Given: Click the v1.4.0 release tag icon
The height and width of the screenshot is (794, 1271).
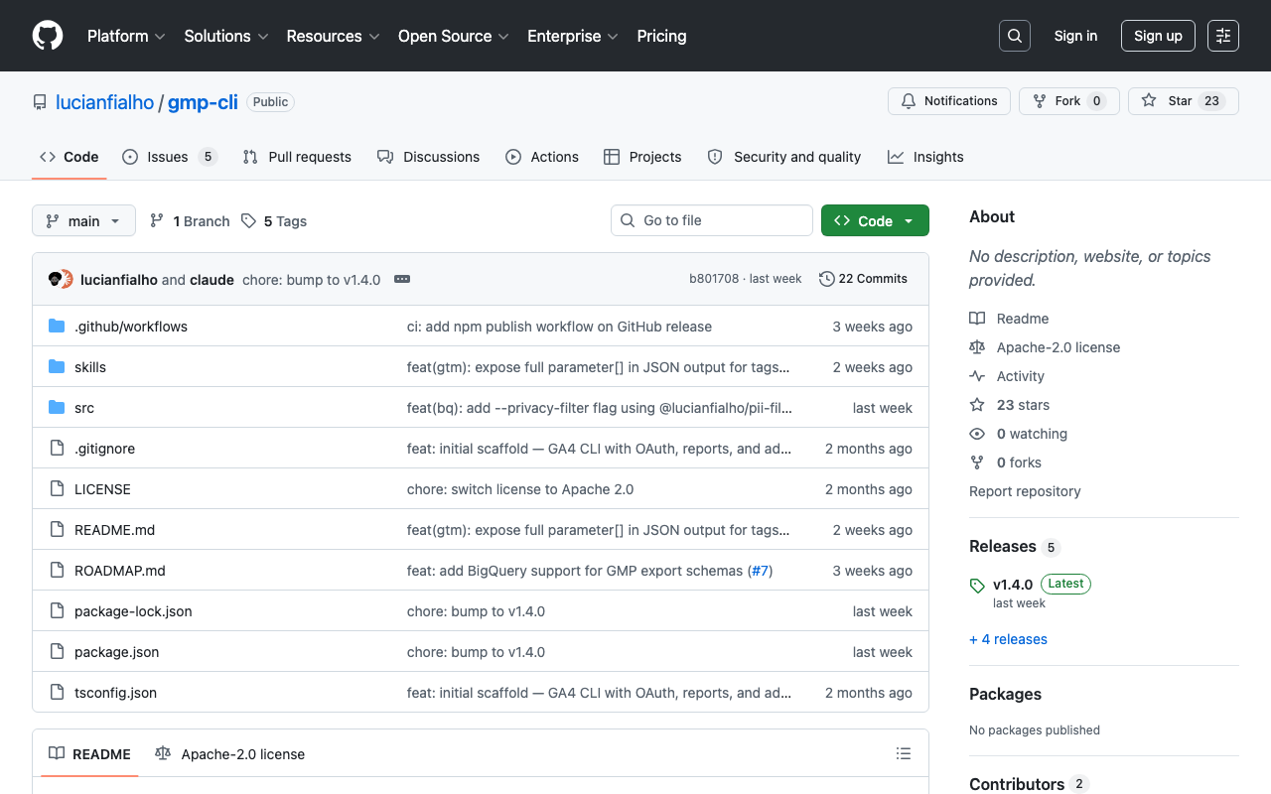Looking at the screenshot, I should [x=977, y=586].
